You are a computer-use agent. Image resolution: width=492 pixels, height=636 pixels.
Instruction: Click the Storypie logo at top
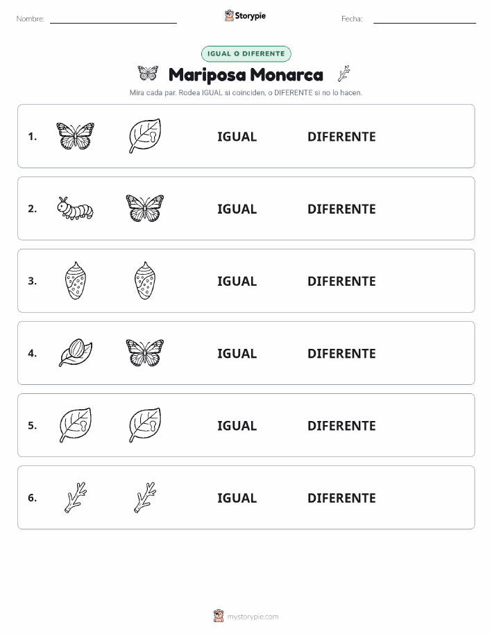pos(245,16)
